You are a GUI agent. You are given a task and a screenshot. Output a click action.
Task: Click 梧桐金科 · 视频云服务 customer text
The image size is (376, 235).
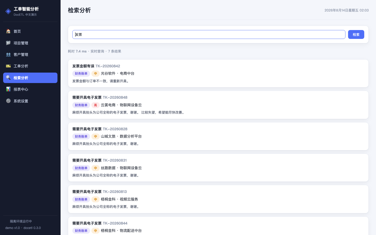[x=119, y=199]
